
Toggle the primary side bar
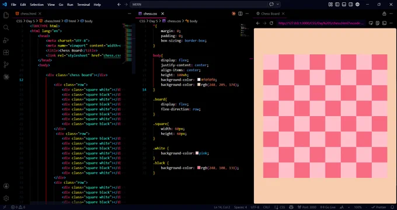(x=337, y=4)
